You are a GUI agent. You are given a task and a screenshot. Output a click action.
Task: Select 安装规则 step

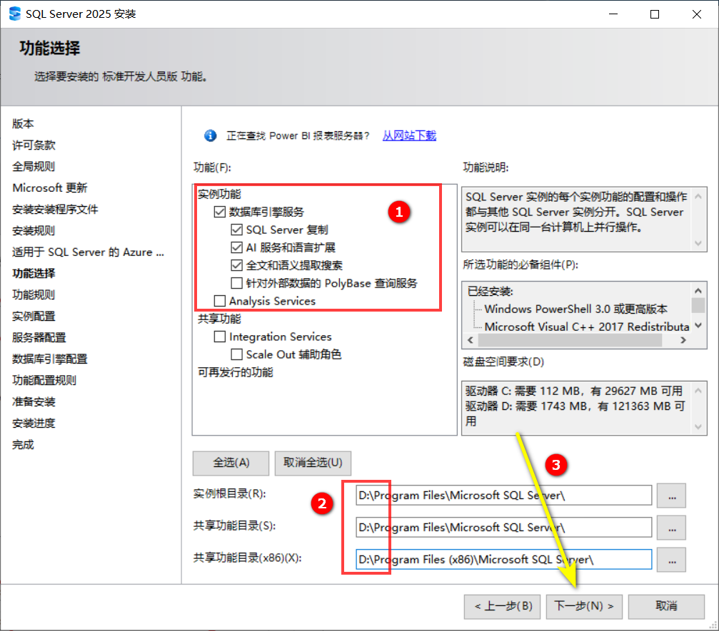(34, 231)
